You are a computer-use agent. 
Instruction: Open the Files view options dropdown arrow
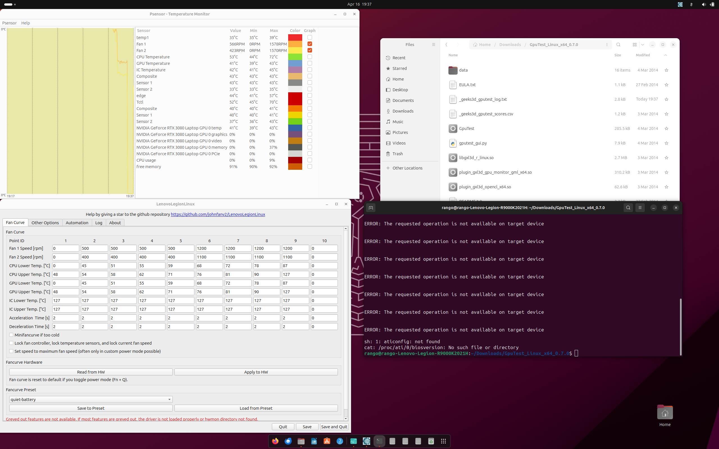642,45
